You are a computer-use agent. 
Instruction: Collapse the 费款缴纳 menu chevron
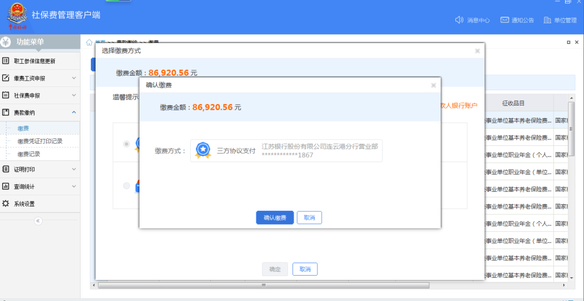coord(74,112)
